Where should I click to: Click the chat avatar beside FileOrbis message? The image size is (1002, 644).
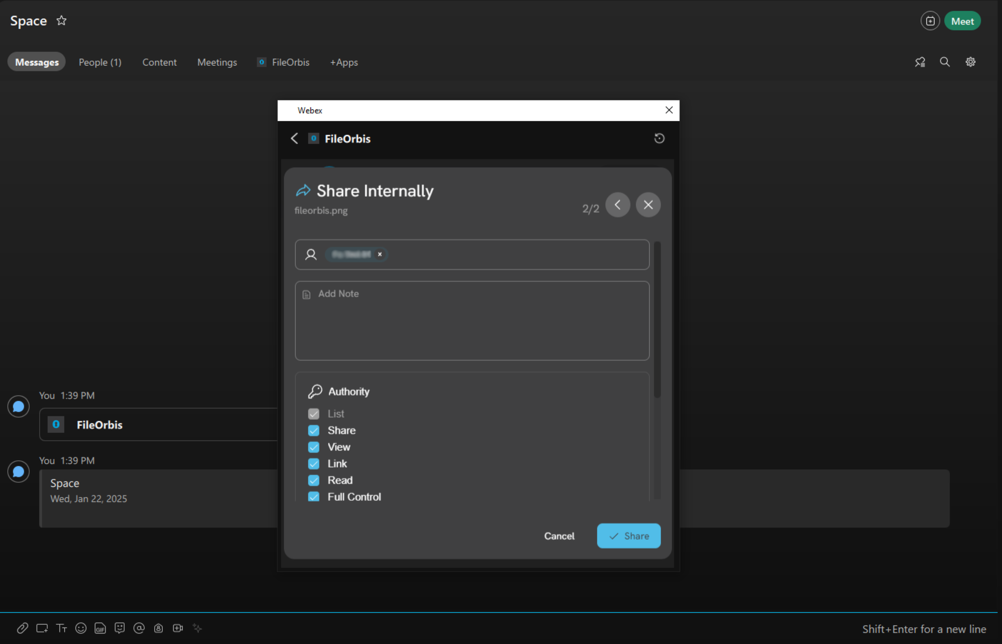pos(18,406)
